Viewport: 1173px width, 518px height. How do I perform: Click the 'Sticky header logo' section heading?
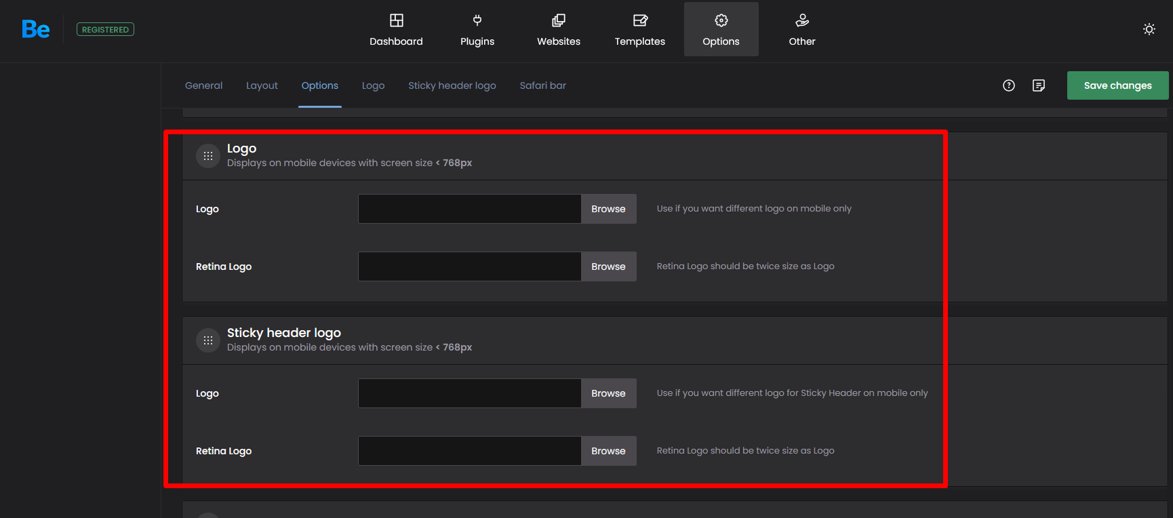(284, 333)
